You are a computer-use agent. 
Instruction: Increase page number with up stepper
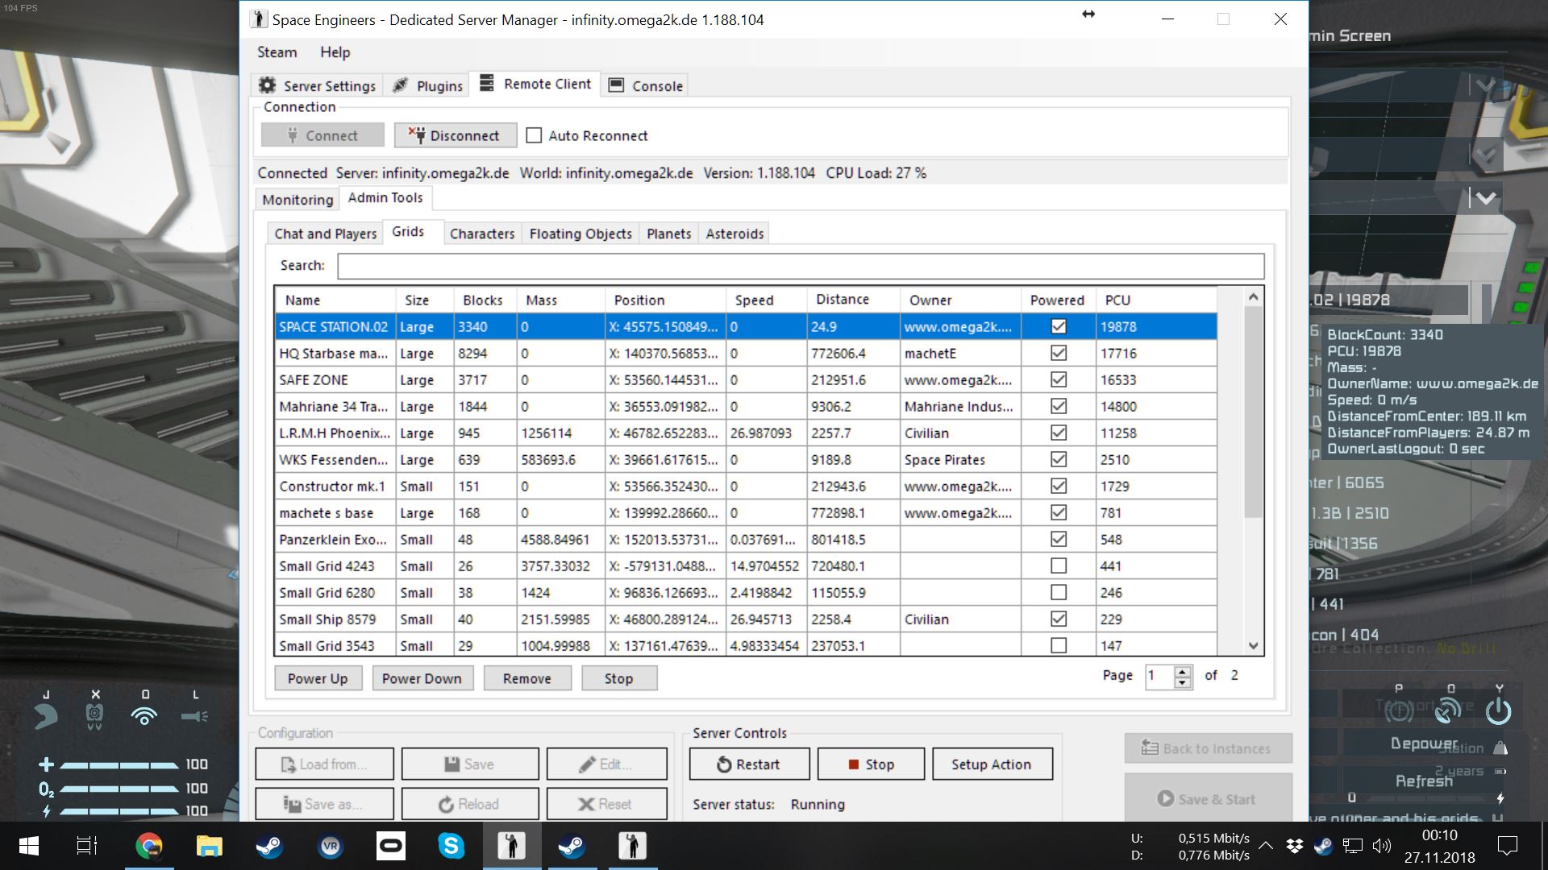click(x=1183, y=670)
